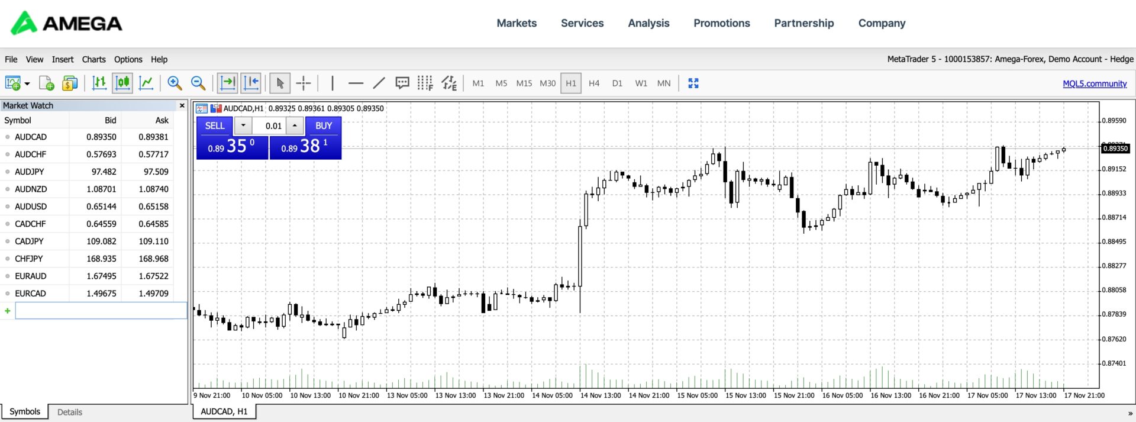Set timeframe to M30
The image size is (1136, 422).
point(548,83)
